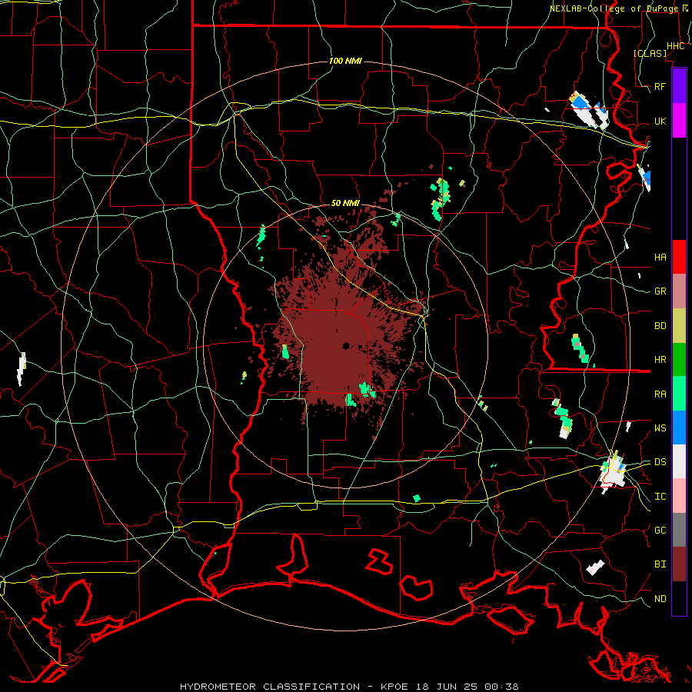Click the BI legend label
This screenshot has width=692, height=692.
[x=660, y=564]
